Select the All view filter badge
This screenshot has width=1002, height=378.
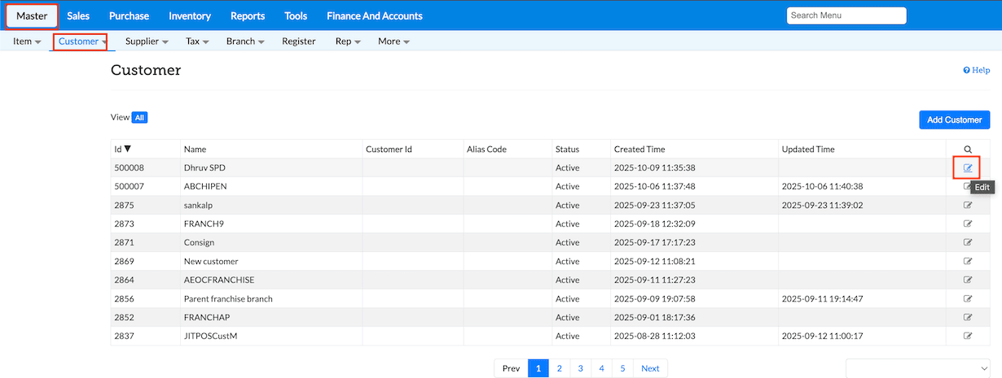139,118
